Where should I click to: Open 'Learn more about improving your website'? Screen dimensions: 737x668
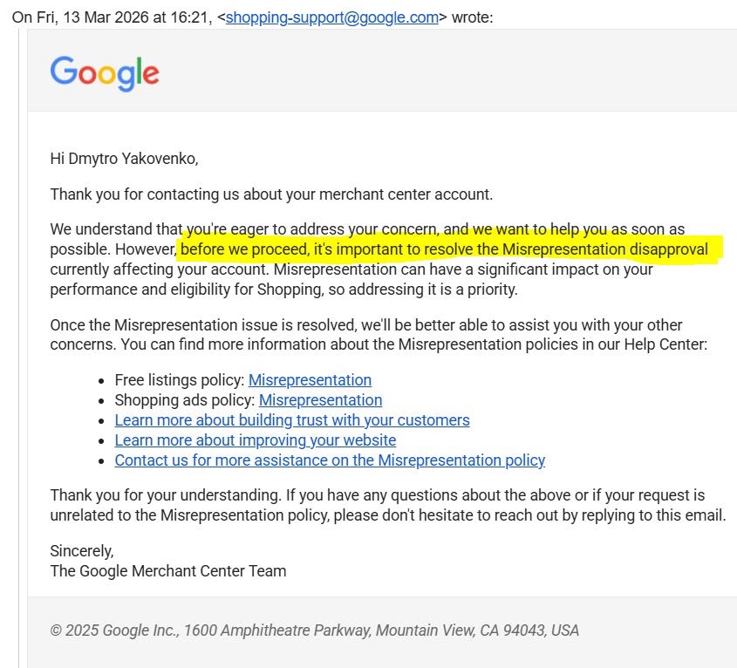click(256, 440)
